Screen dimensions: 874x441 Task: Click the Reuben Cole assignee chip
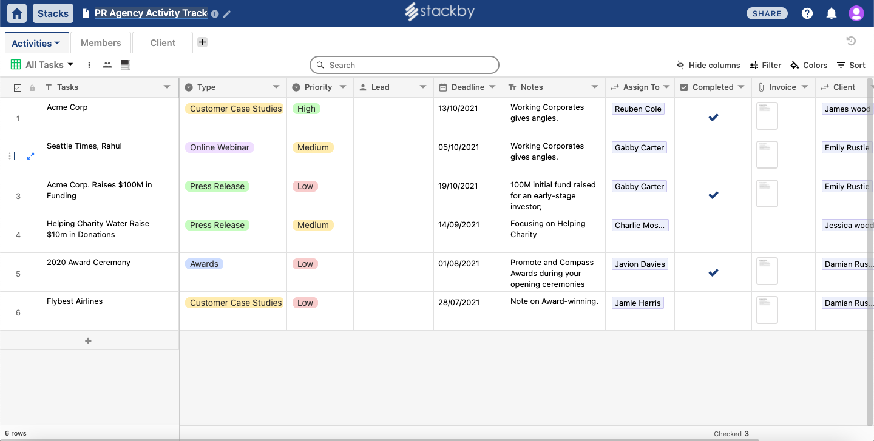(x=638, y=109)
